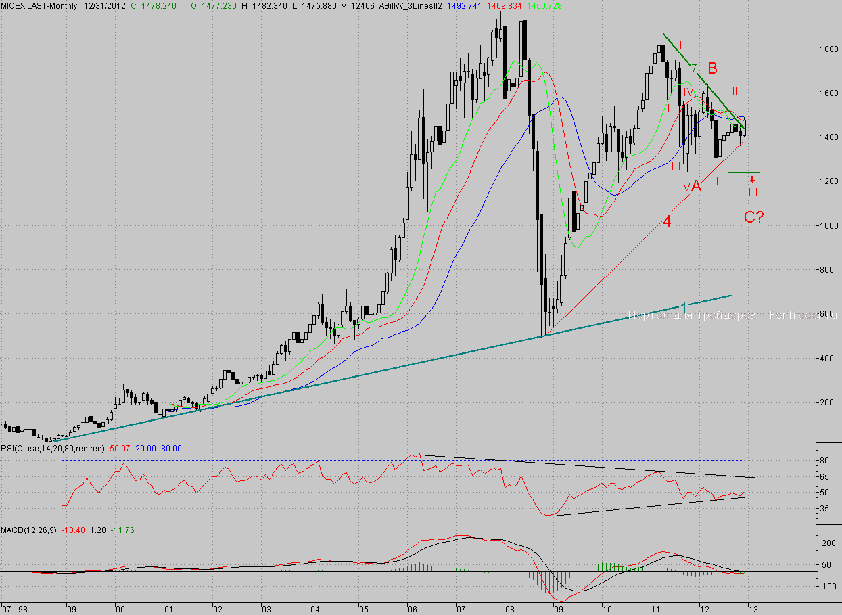Screen dimensions: 842x615
Task: Click the 50 level on RSI axis
Action: point(823,493)
